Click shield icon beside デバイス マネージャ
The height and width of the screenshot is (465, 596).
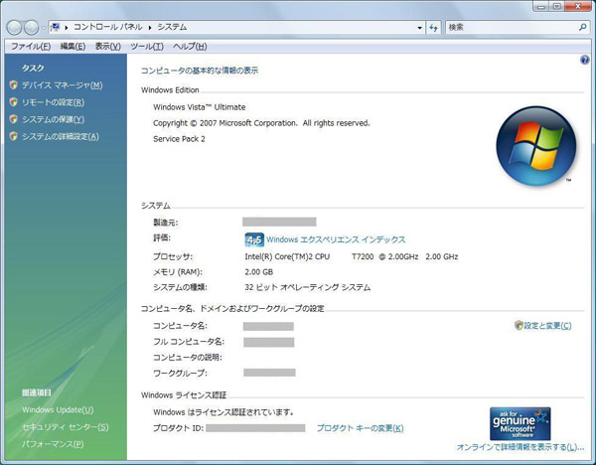tap(14, 84)
